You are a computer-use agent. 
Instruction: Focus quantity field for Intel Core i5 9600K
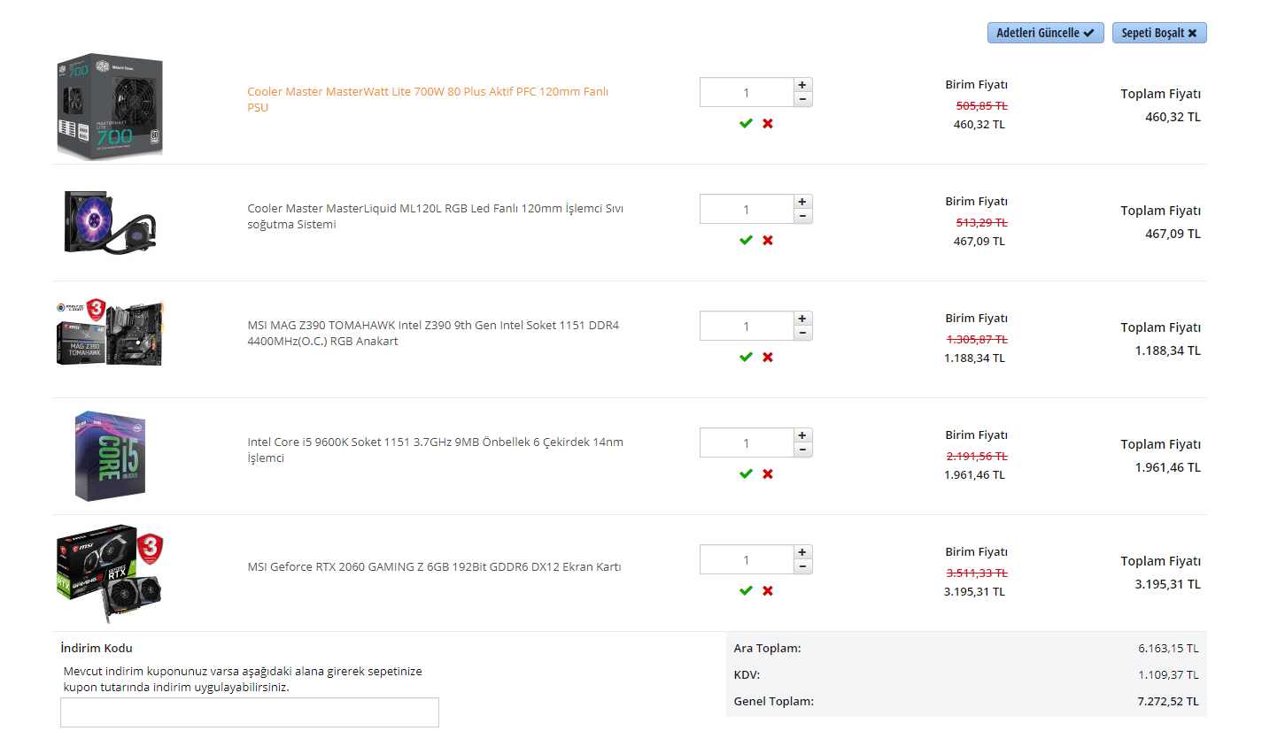[746, 442]
